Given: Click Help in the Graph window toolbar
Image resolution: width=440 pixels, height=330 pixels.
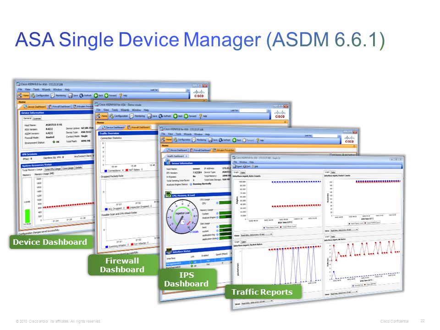Looking at the screenshot, I should [x=255, y=166].
